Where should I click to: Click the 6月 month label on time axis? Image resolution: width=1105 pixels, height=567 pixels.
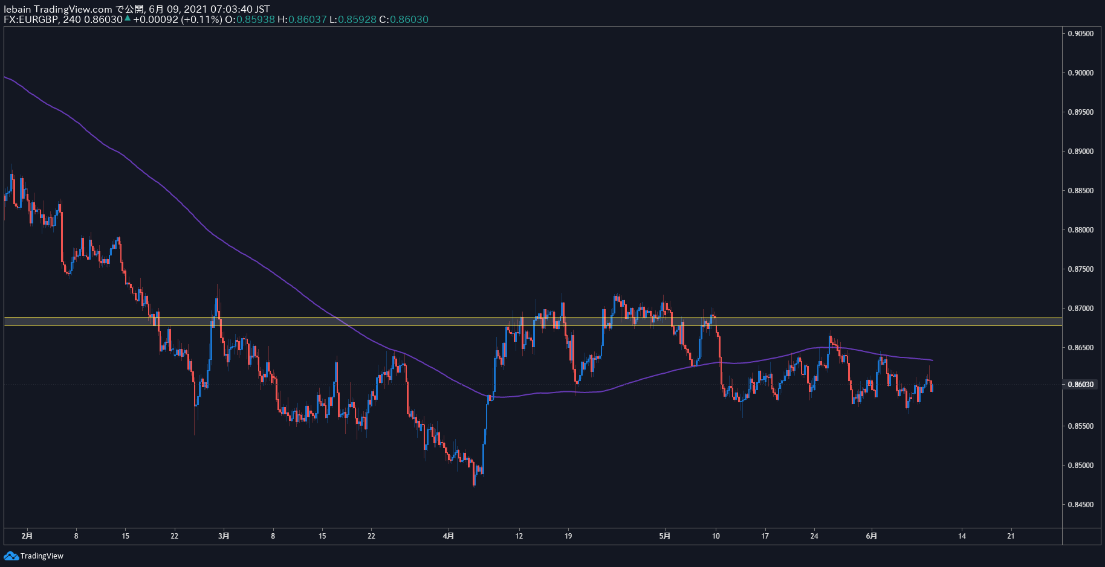click(x=871, y=536)
